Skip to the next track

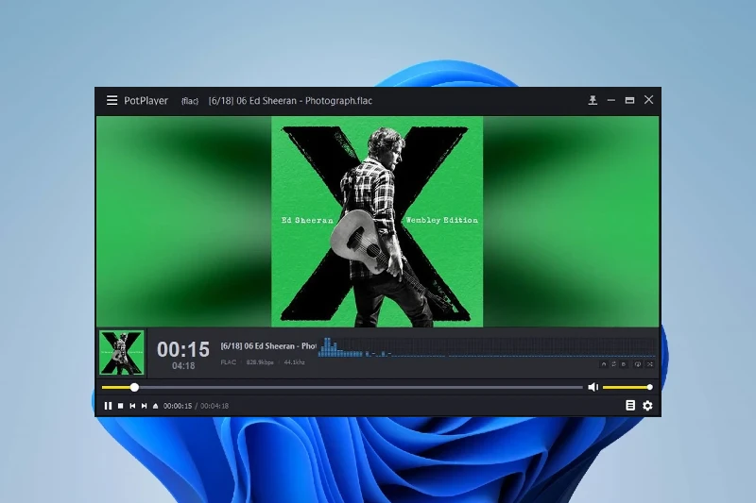pyautogui.click(x=144, y=406)
